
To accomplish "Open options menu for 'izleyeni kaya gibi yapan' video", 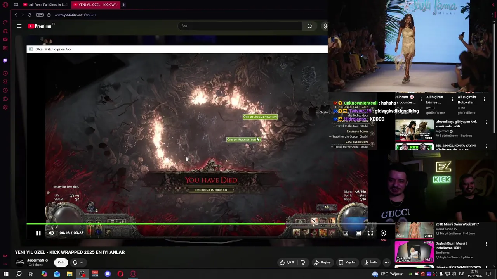I will (x=486, y=122).
